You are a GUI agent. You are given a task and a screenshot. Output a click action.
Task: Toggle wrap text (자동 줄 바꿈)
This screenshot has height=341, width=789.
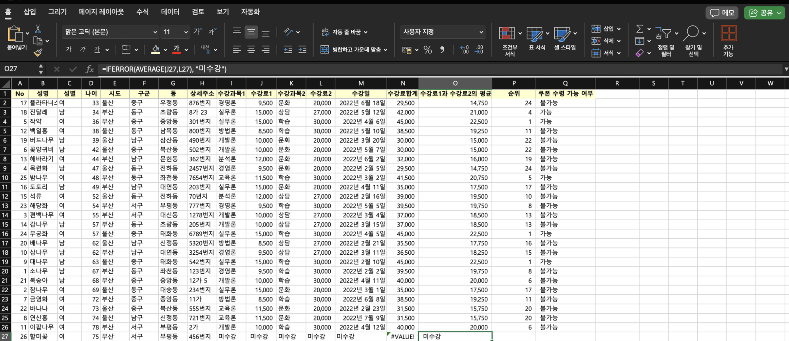(x=344, y=32)
